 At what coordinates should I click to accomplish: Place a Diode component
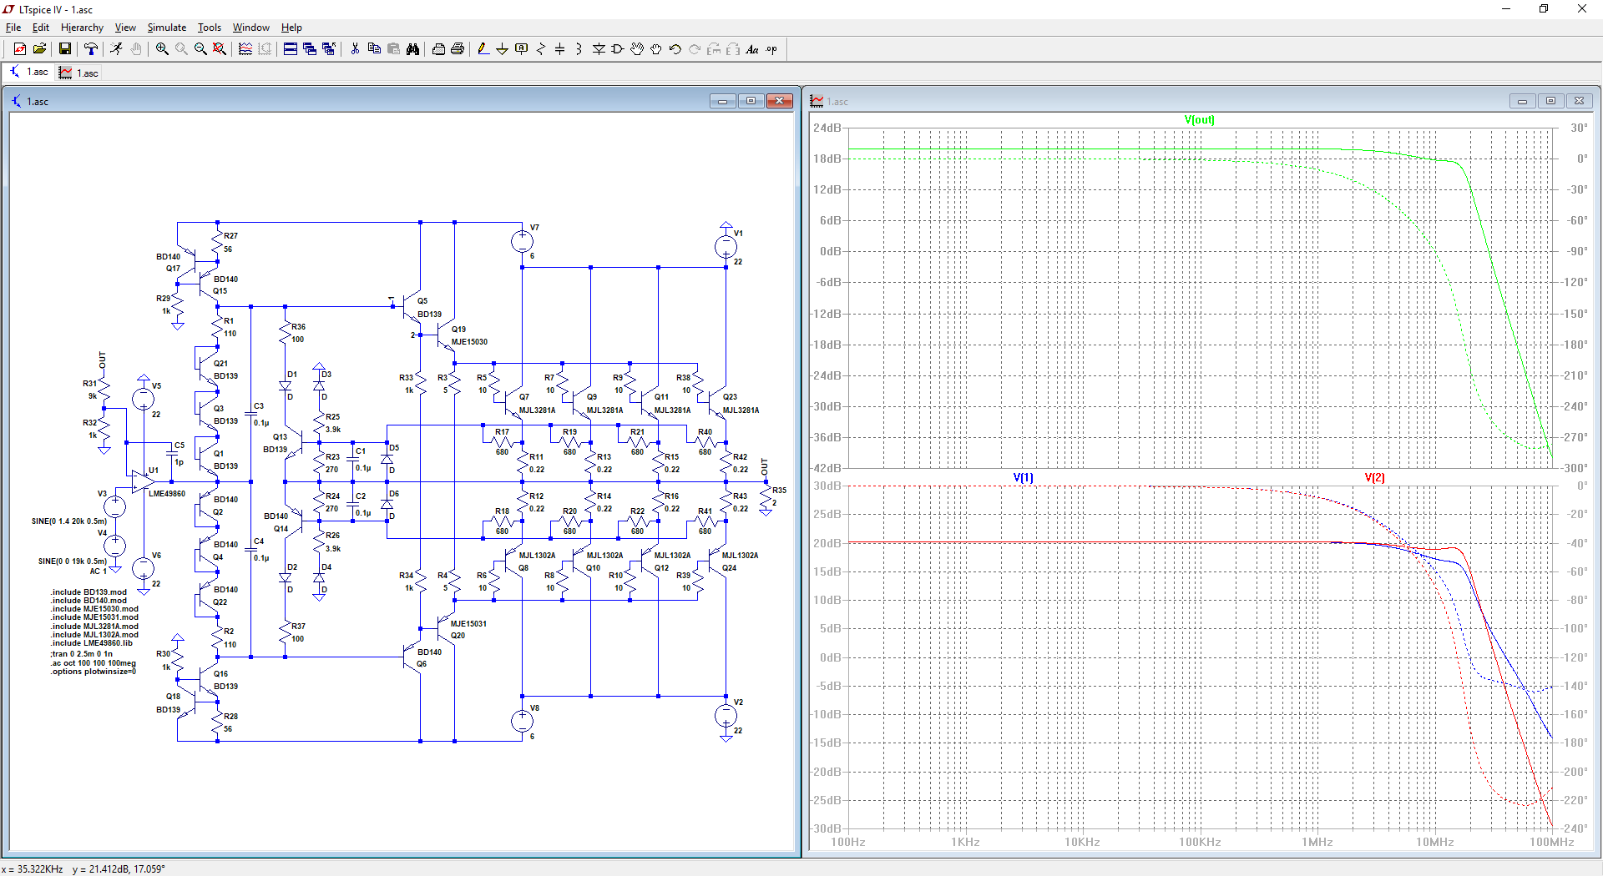(599, 49)
